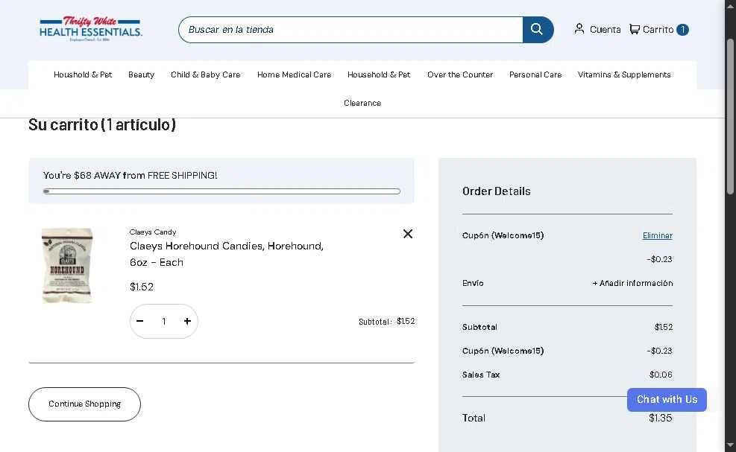The image size is (736, 452).
Task: Click the $68 AWAY free shipping message
Action: point(130,175)
